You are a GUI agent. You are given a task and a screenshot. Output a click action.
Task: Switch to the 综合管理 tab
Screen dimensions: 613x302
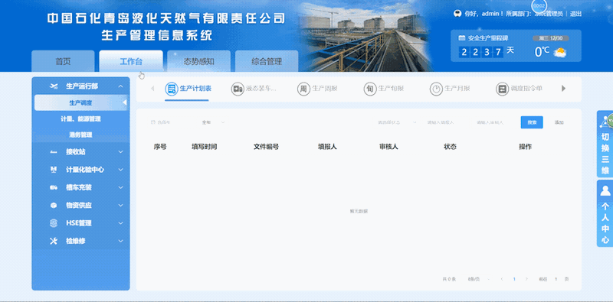(267, 61)
